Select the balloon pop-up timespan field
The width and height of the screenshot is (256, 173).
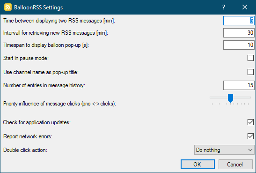coord(239,45)
